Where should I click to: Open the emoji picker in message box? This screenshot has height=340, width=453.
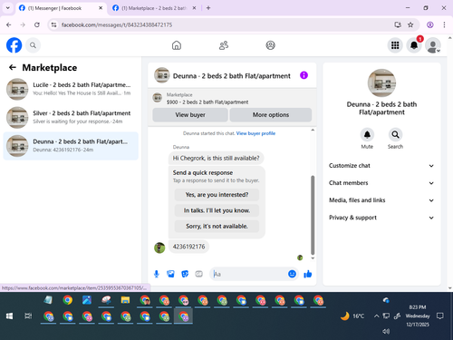(292, 274)
